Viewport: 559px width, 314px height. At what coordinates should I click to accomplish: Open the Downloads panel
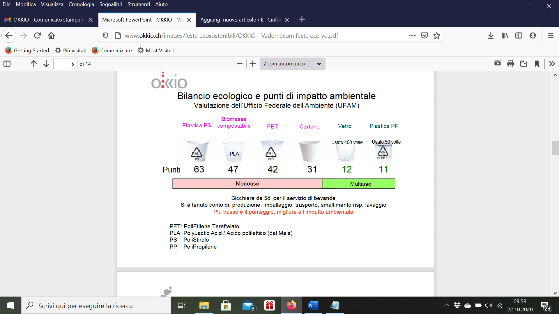491,35
